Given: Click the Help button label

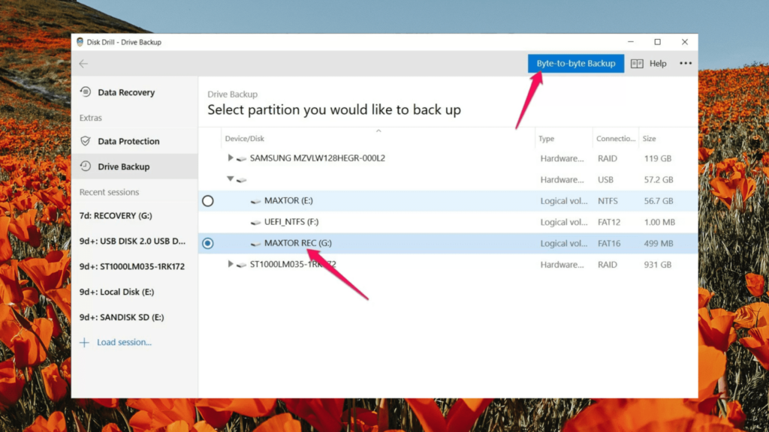Looking at the screenshot, I should (x=658, y=64).
